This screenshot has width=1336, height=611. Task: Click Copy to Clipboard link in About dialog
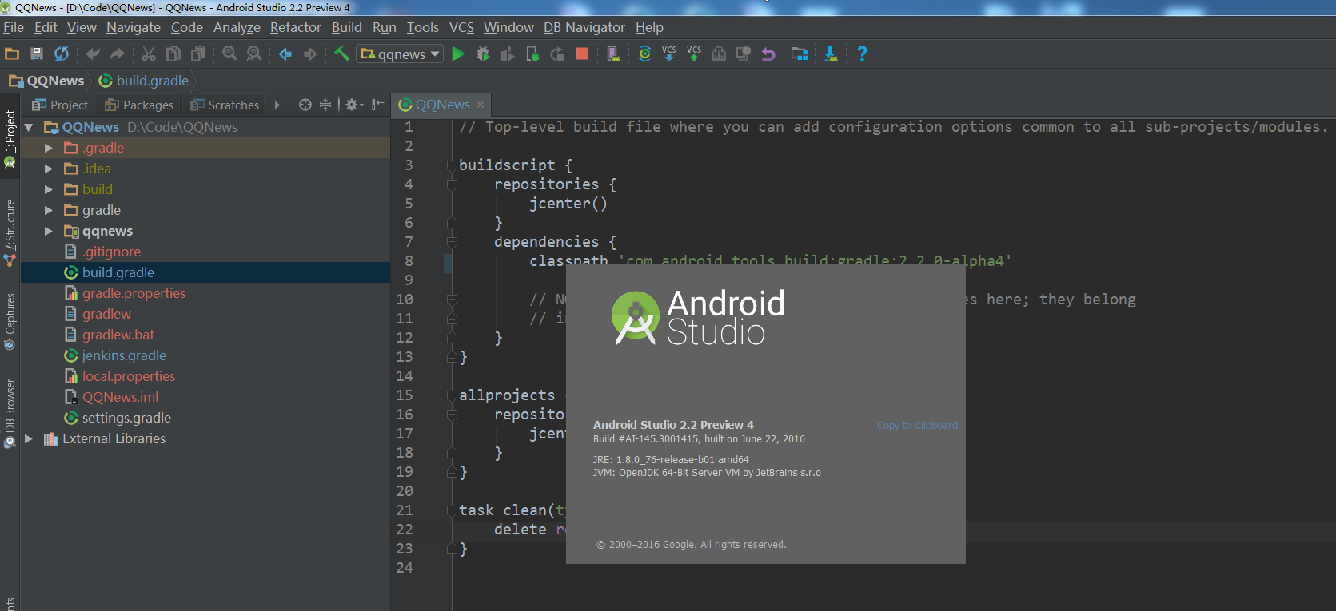pos(917,426)
